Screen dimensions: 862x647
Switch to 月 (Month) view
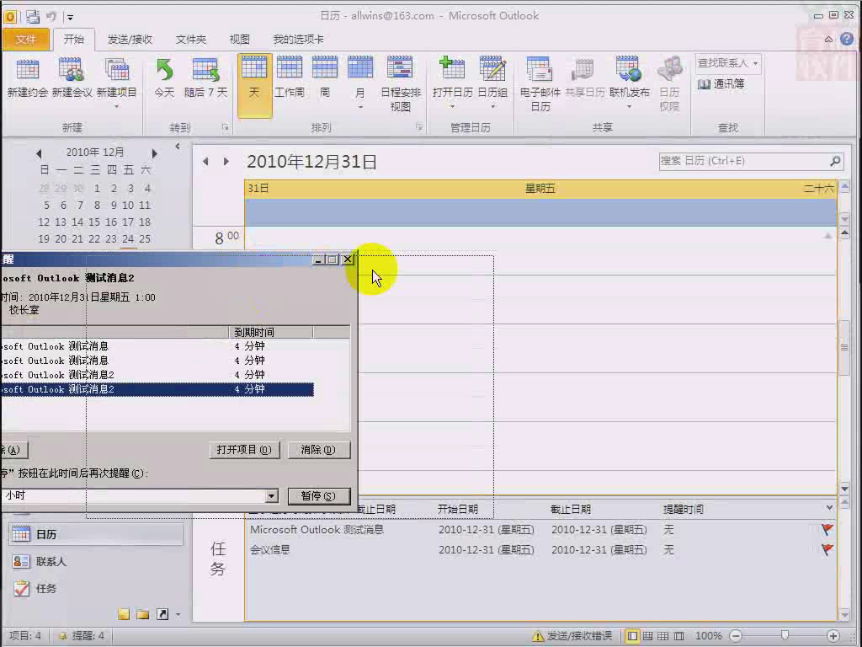point(360,83)
